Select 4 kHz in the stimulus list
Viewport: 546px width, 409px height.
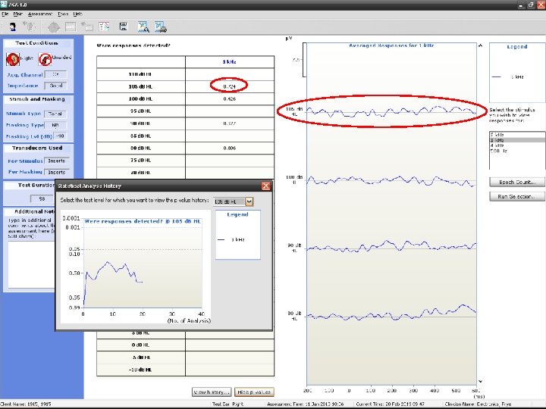tap(516, 145)
